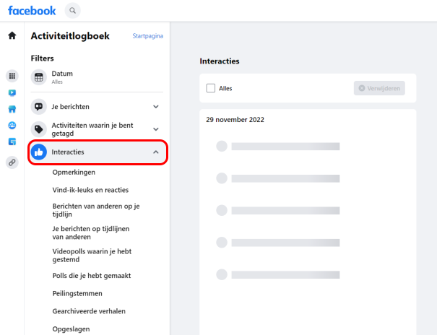Open the Groups icon in sidebar
The width and height of the screenshot is (437, 335).
[12, 126]
